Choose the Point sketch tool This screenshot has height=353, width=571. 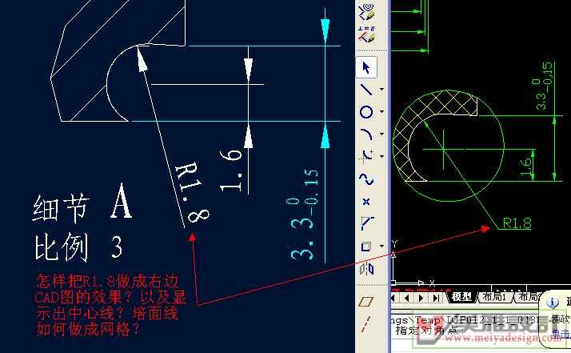click(366, 201)
